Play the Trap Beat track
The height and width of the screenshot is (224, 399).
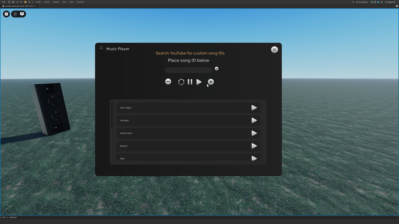coord(254,121)
